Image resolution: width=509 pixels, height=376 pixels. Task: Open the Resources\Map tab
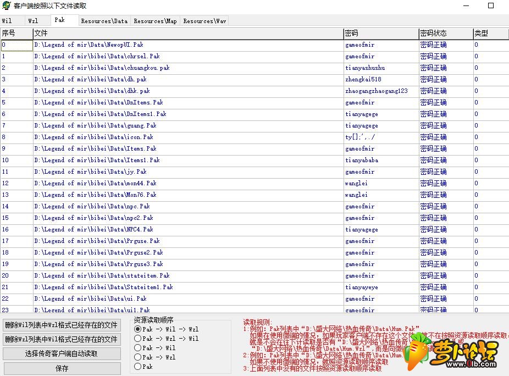[155, 21]
